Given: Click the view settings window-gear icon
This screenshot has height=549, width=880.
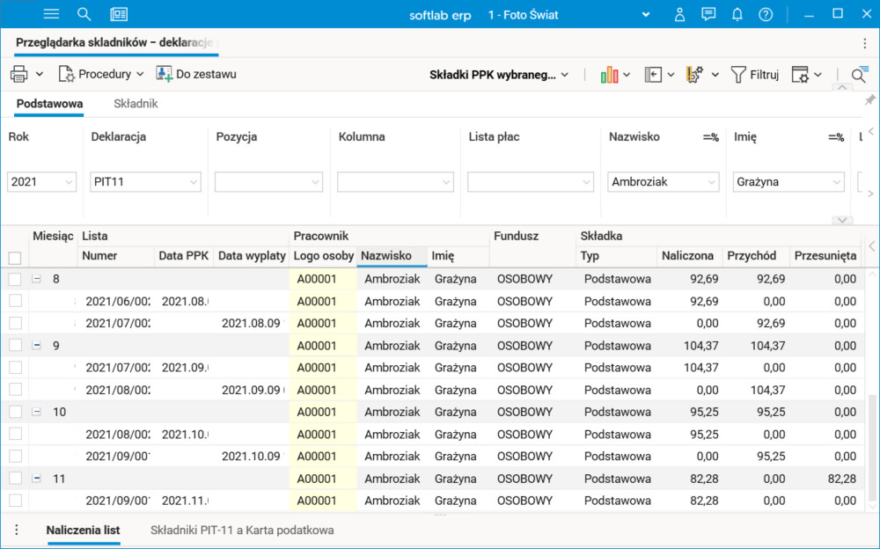Looking at the screenshot, I should (800, 74).
